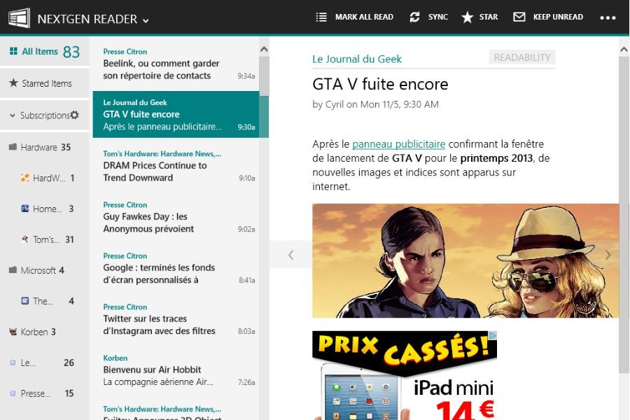
Task: Mark article as Keep Unread
Action: (x=519, y=17)
